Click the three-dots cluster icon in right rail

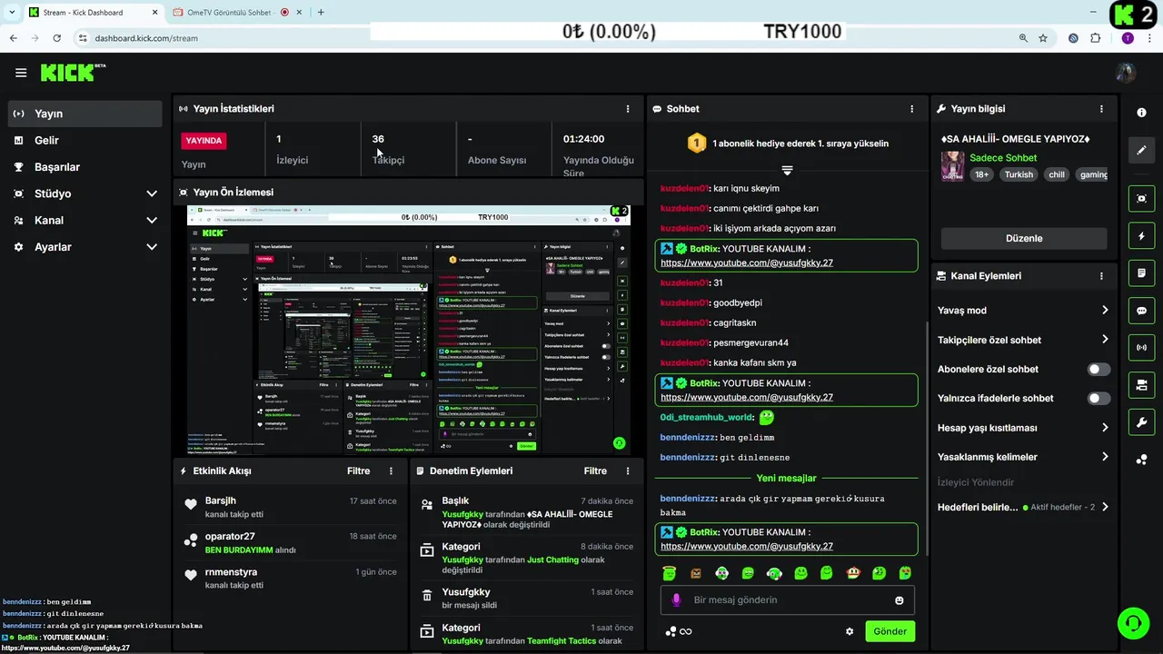click(1141, 460)
